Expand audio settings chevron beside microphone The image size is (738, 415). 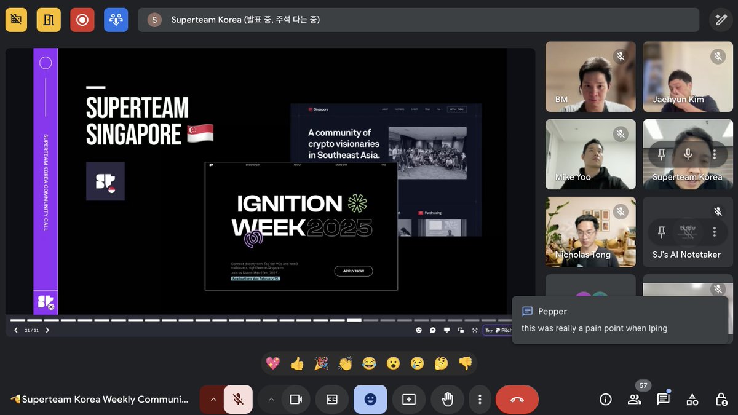213,400
